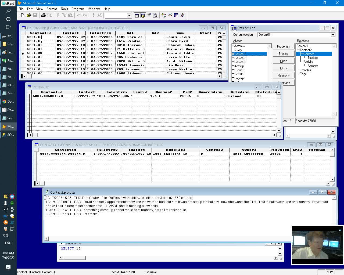Open the Toolbox hammer-and-wrench toolbar icon

(182, 16)
